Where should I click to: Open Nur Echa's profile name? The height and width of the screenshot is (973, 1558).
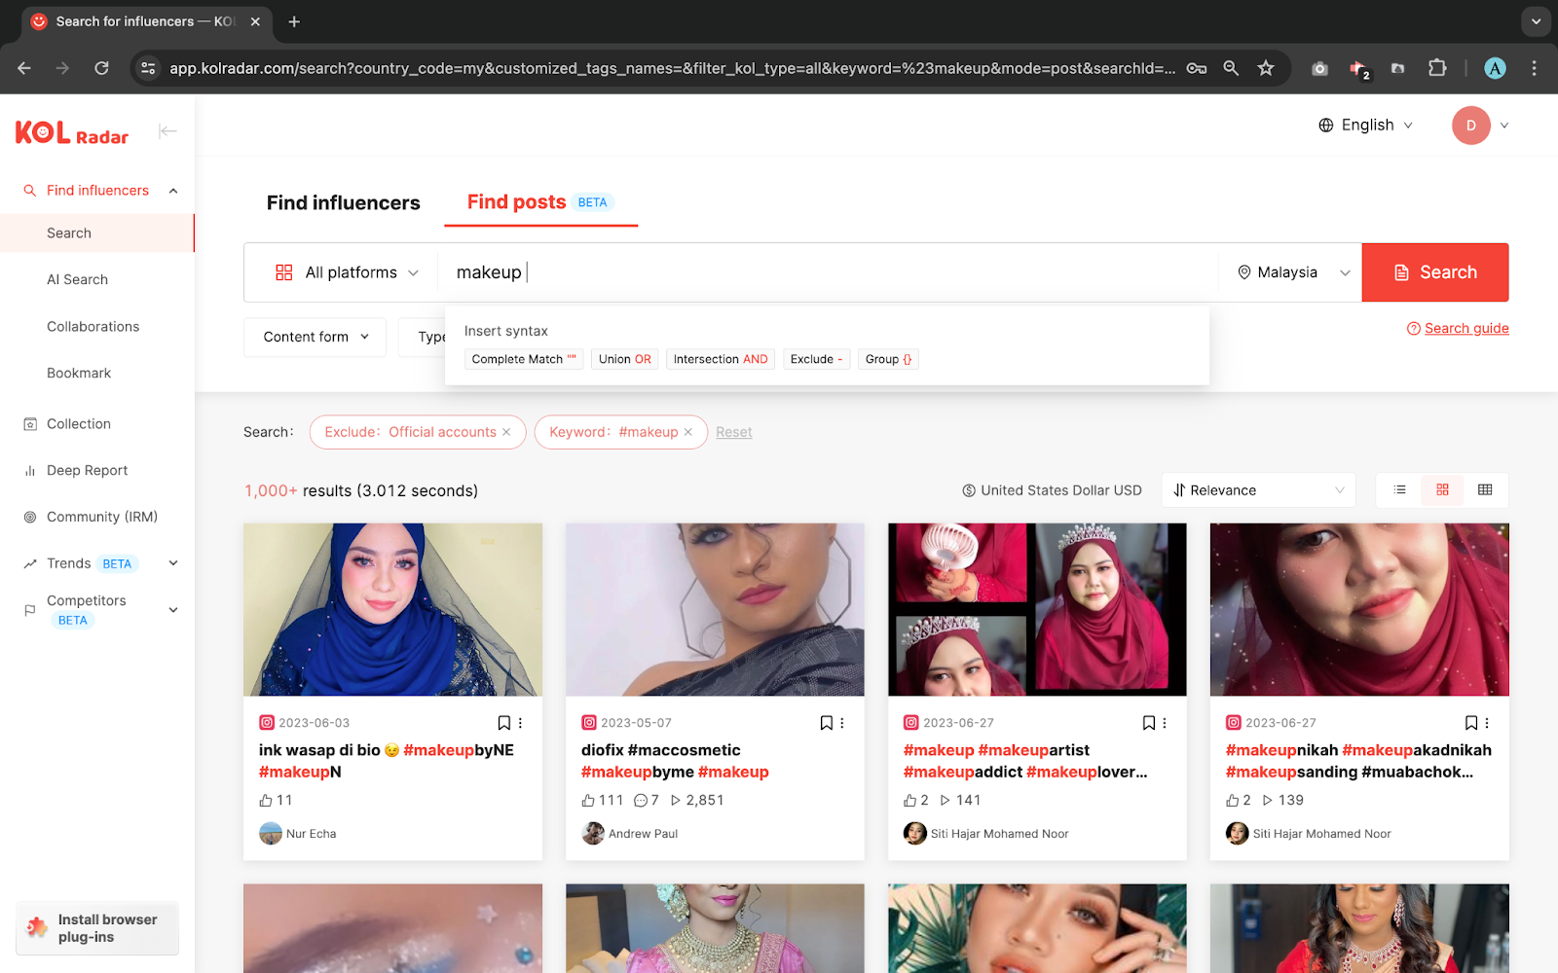(311, 834)
